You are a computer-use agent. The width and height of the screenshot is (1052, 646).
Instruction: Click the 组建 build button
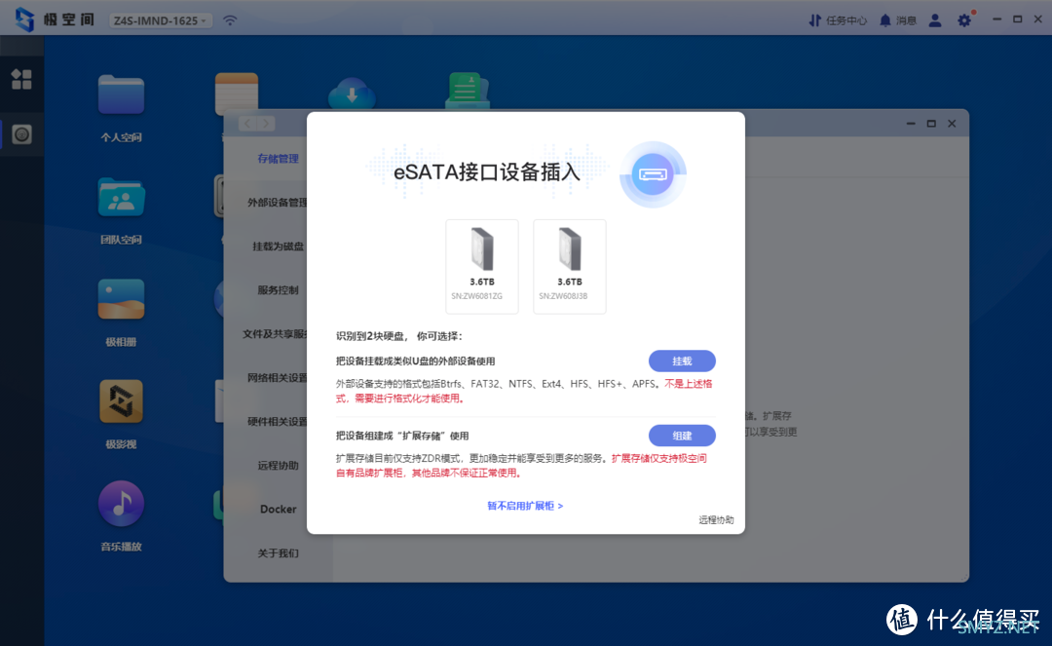[682, 436]
